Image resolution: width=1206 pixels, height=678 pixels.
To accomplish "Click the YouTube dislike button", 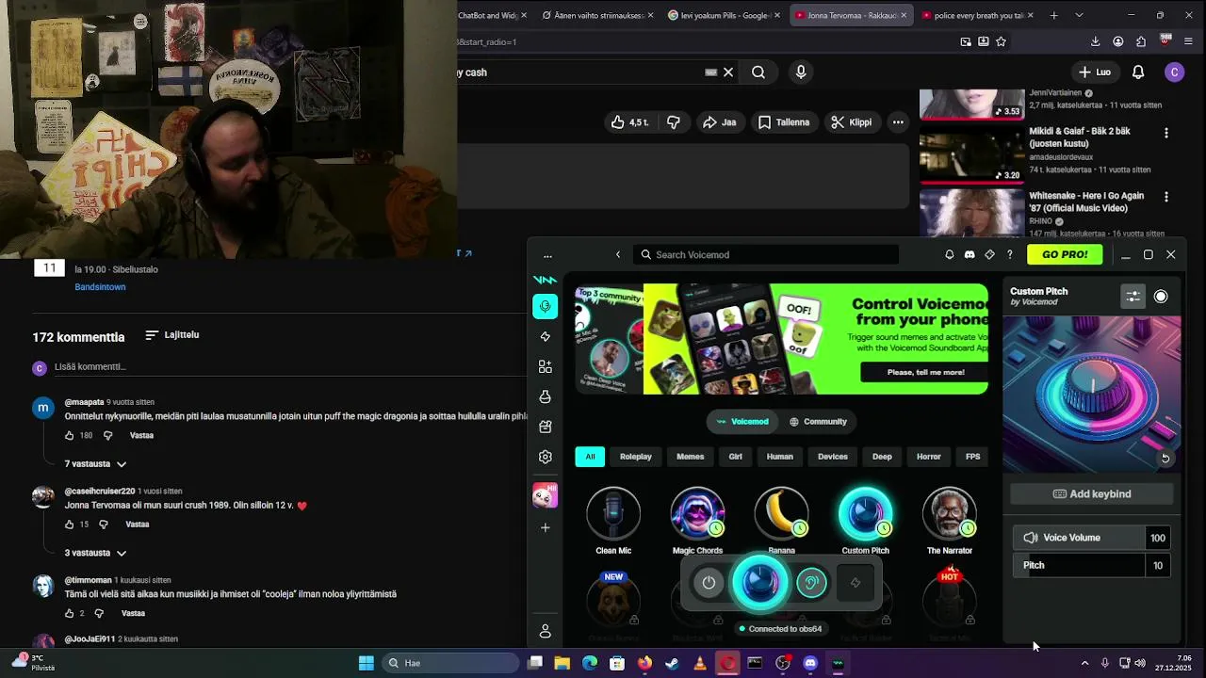I will (674, 122).
